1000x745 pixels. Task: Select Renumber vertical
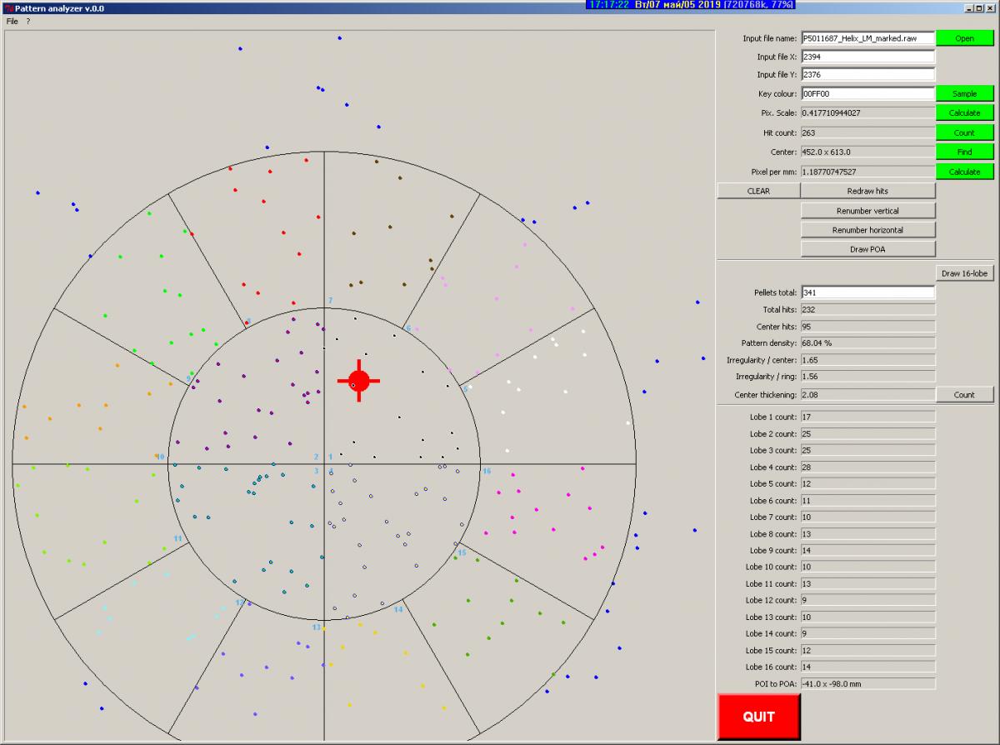(x=867, y=211)
